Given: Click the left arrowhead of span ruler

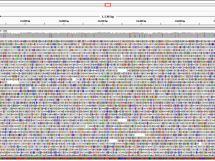Looking at the screenshot, I should point(1,16).
